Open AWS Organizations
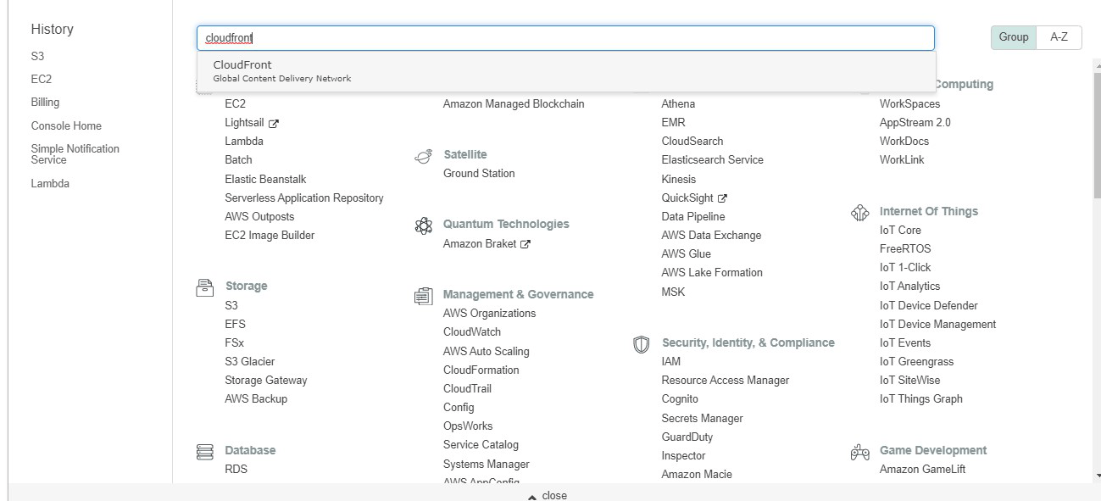This screenshot has height=501, width=1101. (490, 314)
